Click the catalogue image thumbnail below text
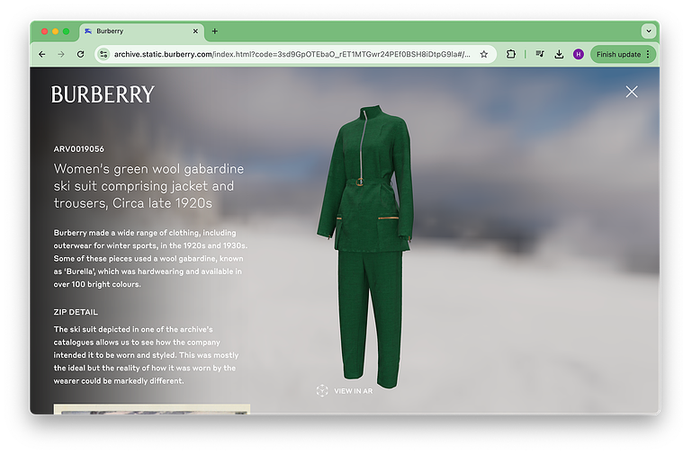Viewport: 683px width, 454px height. click(151, 409)
